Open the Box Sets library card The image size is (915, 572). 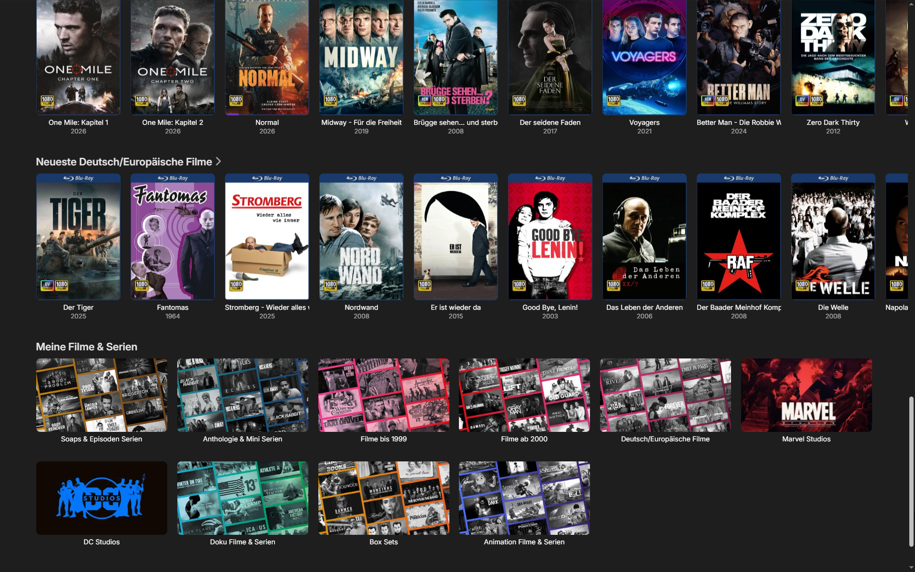coord(384,498)
